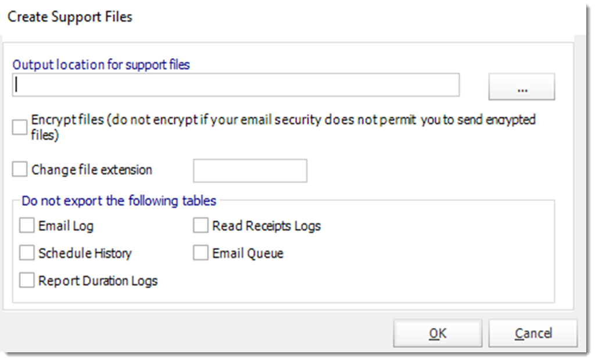
Task: Click the file extension input box
Action: (x=250, y=170)
